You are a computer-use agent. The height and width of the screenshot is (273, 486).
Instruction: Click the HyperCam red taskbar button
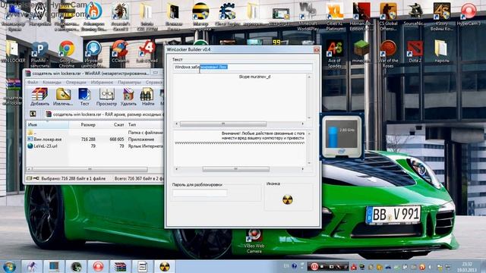(x=98, y=266)
